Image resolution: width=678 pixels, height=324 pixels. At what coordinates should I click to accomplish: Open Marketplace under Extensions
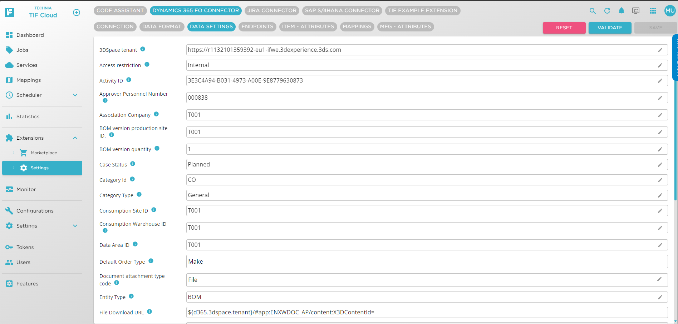44,153
